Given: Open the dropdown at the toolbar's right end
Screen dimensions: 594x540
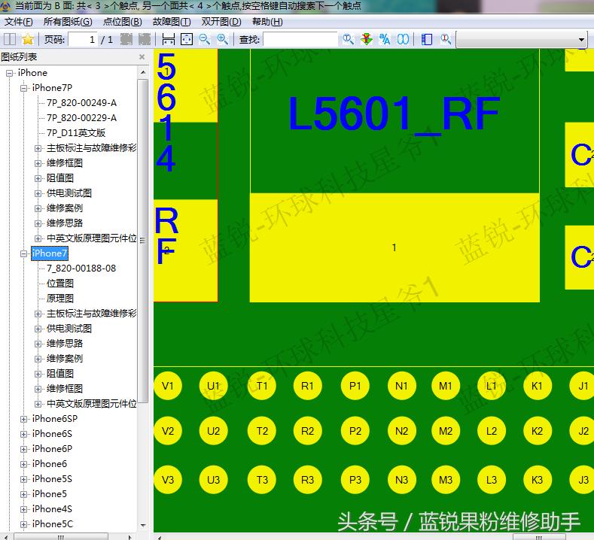Looking at the screenshot, I should pyautogui.click(x=581, y=40).
